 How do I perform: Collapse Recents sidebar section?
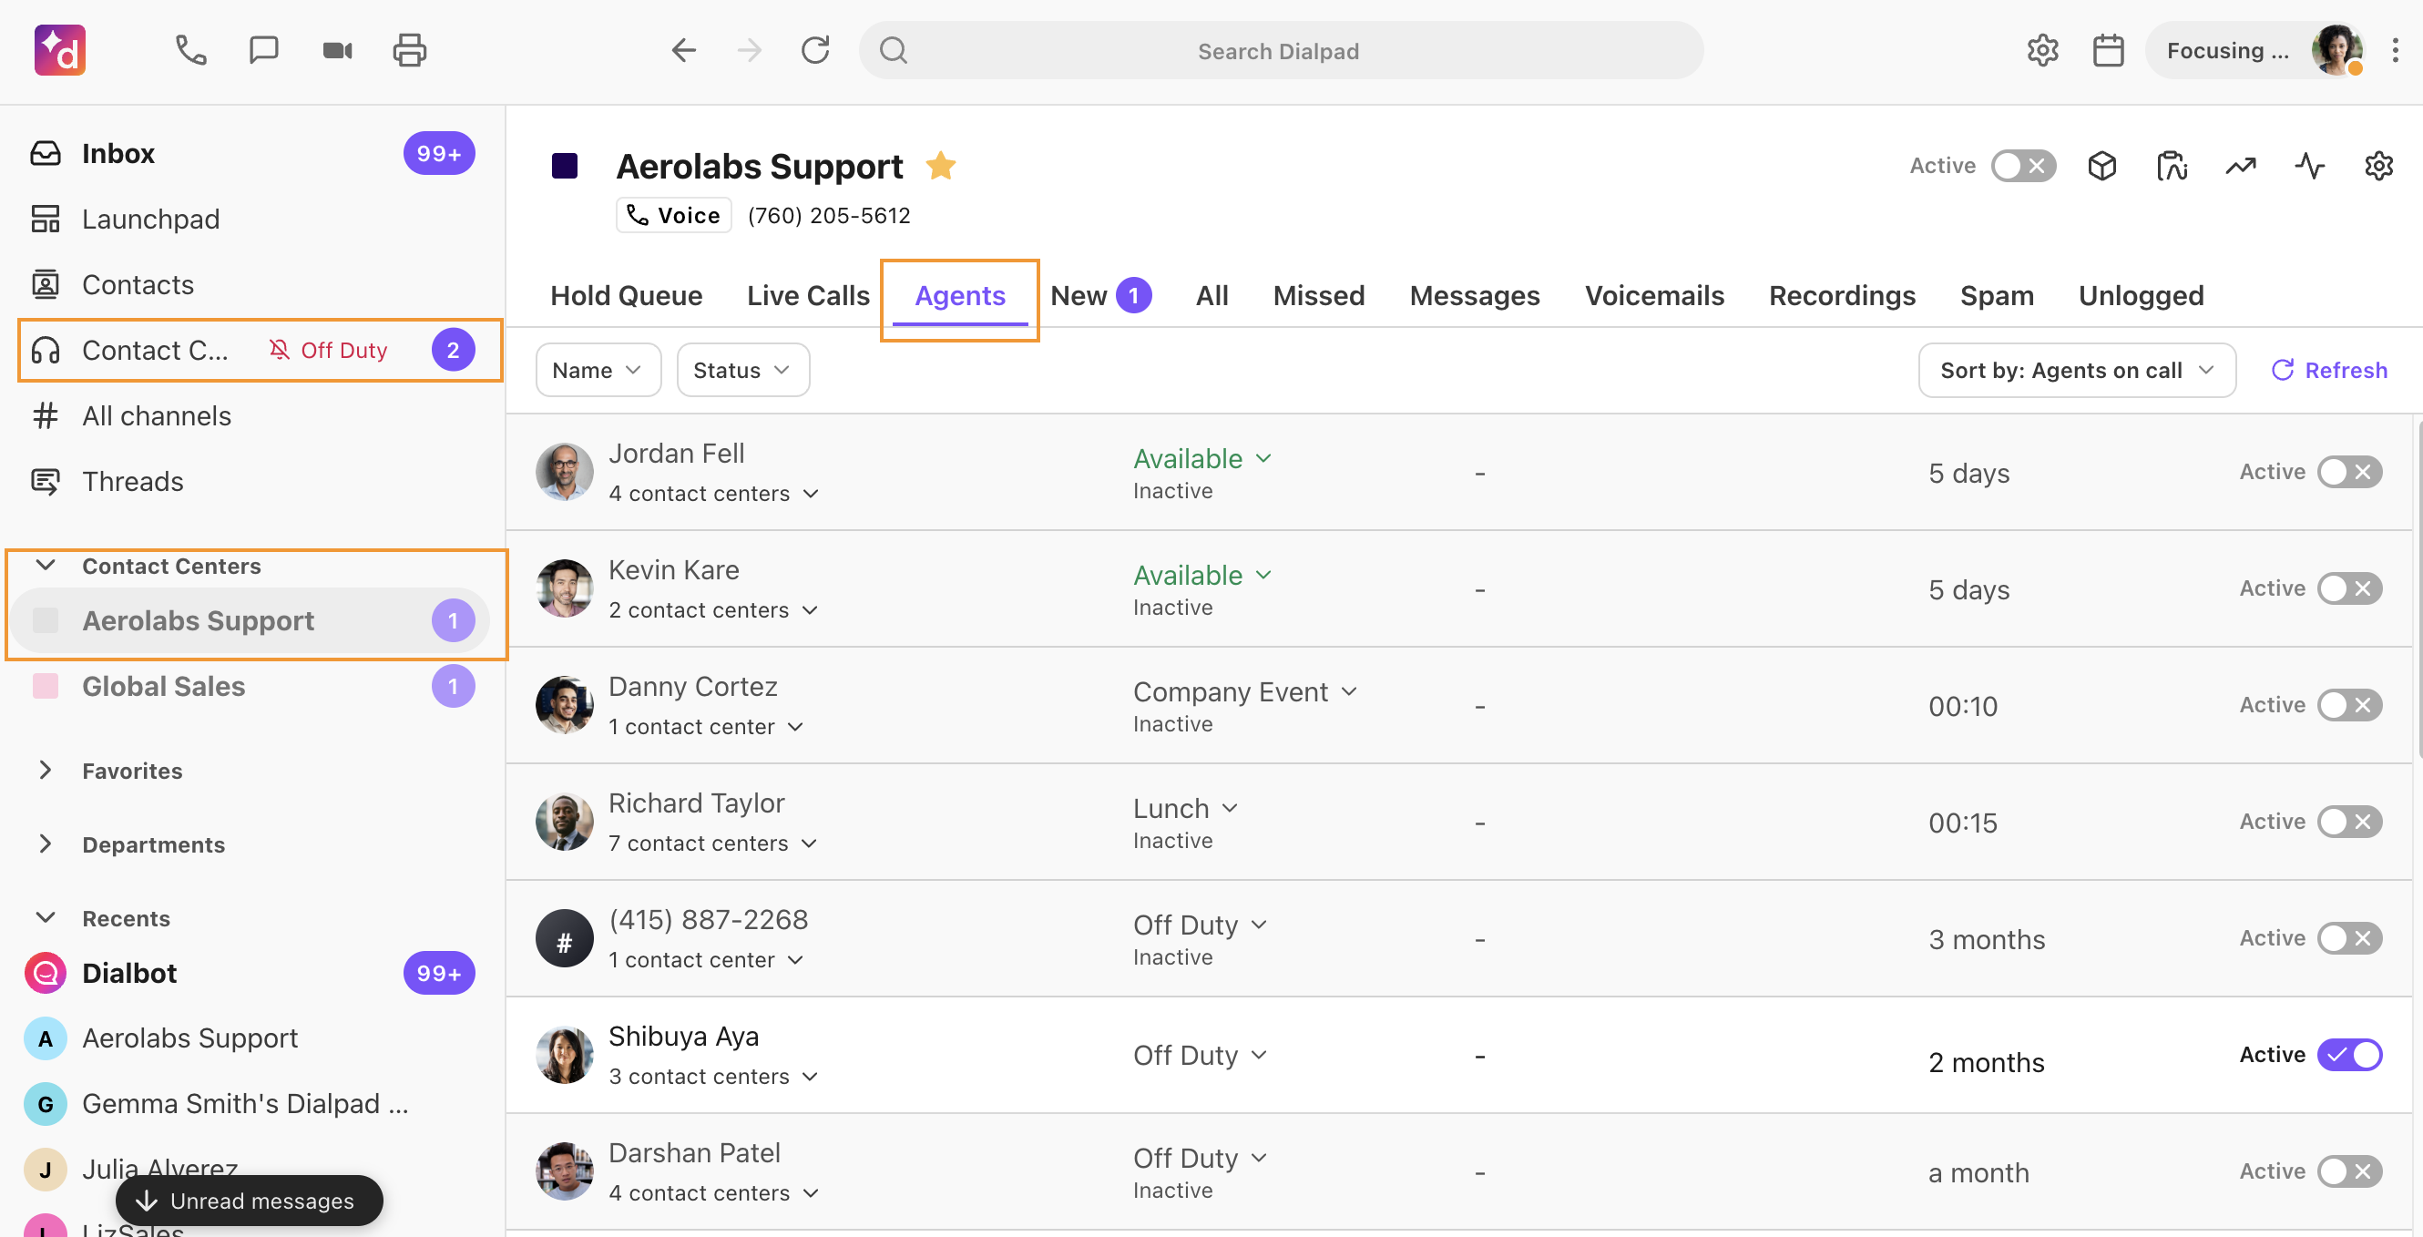(x=46, y=917)
